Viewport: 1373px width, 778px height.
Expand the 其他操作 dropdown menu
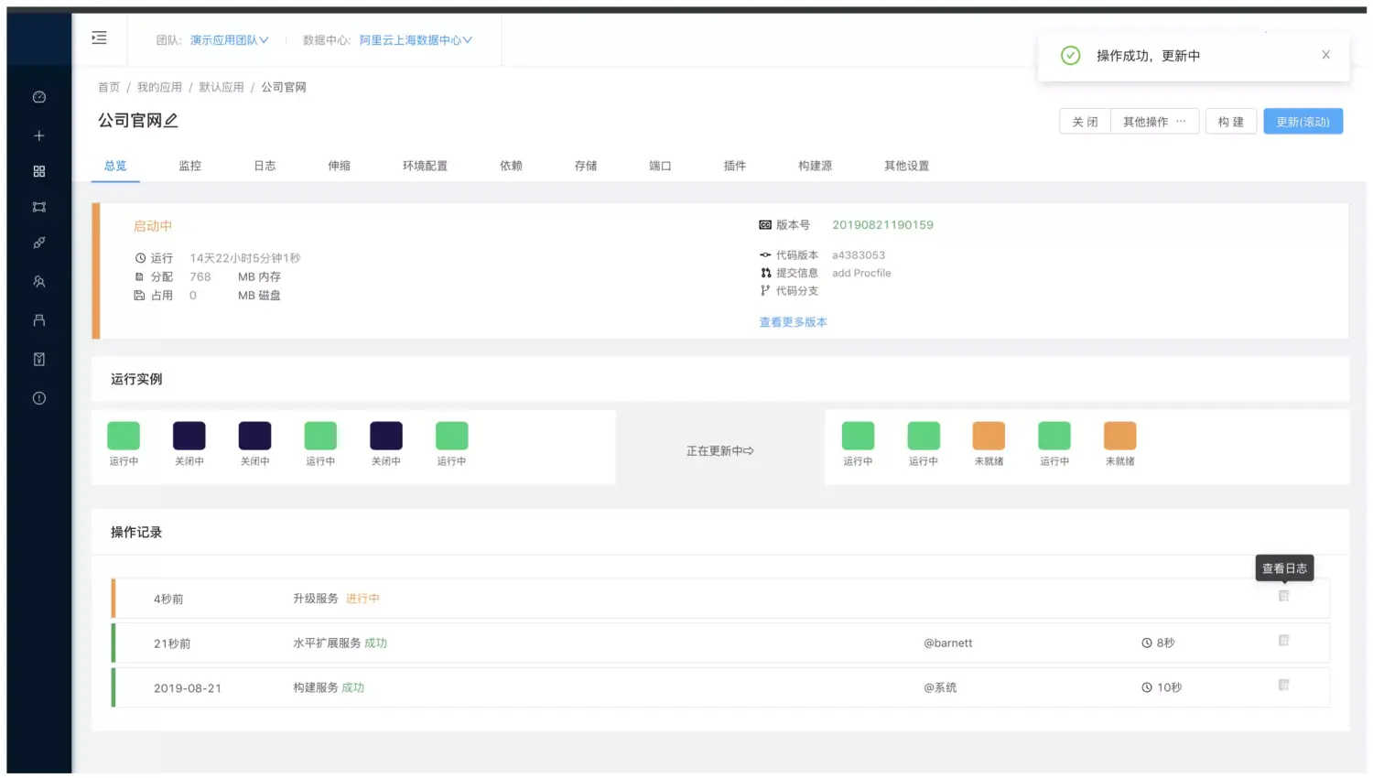[1154, 122]
